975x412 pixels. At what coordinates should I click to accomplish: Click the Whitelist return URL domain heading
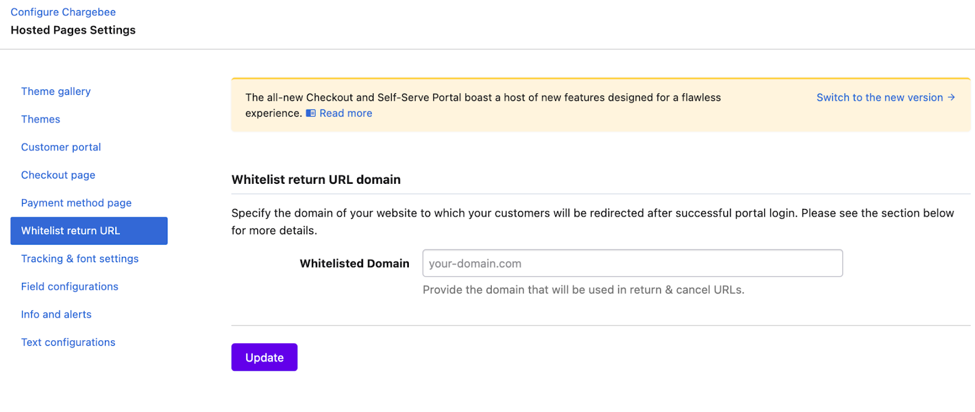(316, 180)
